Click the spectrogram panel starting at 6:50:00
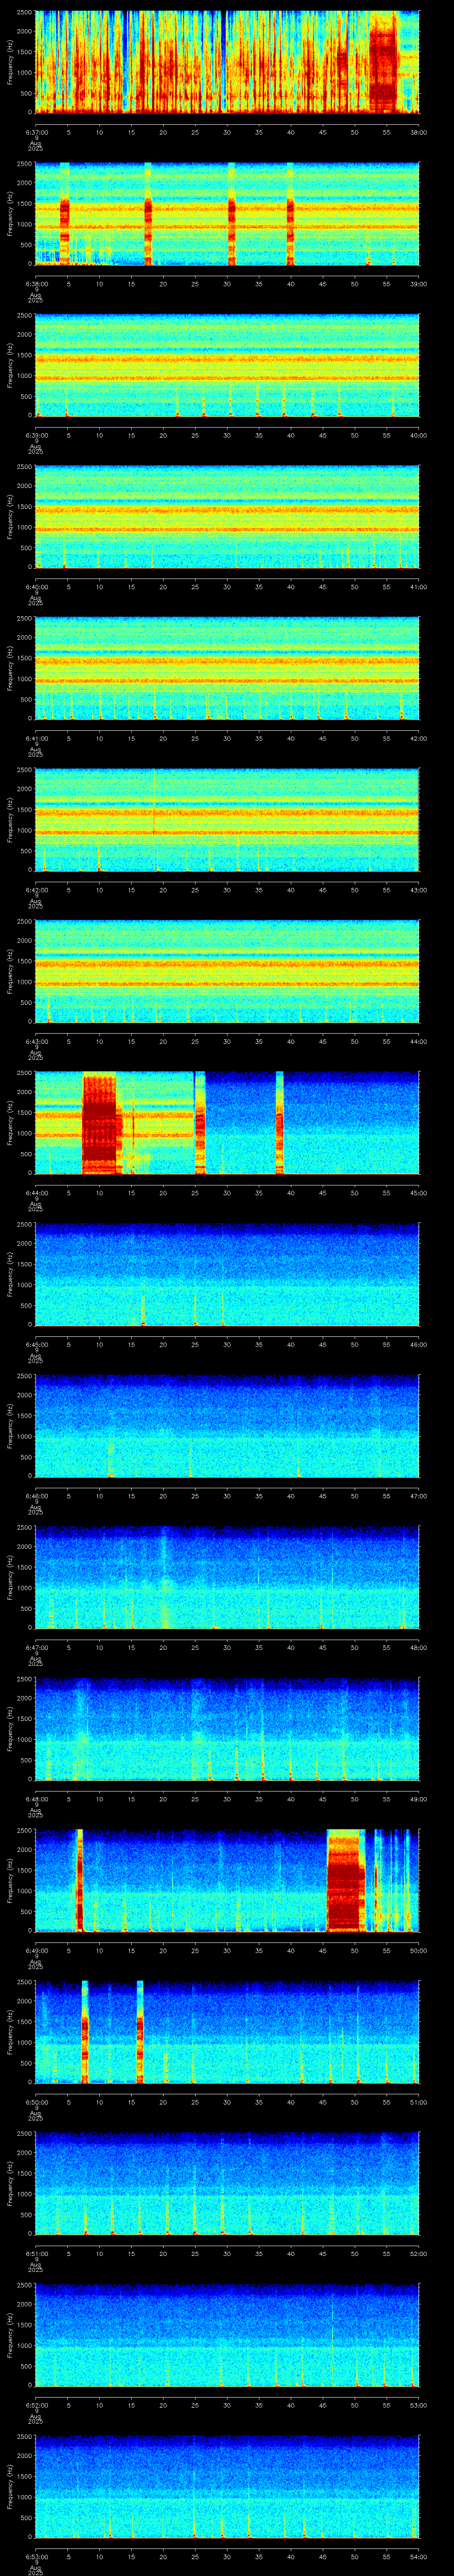The image size is (454, 2576). tap(227, 2032)
